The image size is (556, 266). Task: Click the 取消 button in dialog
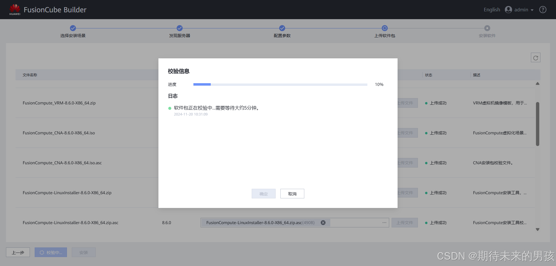click(292, 194)
